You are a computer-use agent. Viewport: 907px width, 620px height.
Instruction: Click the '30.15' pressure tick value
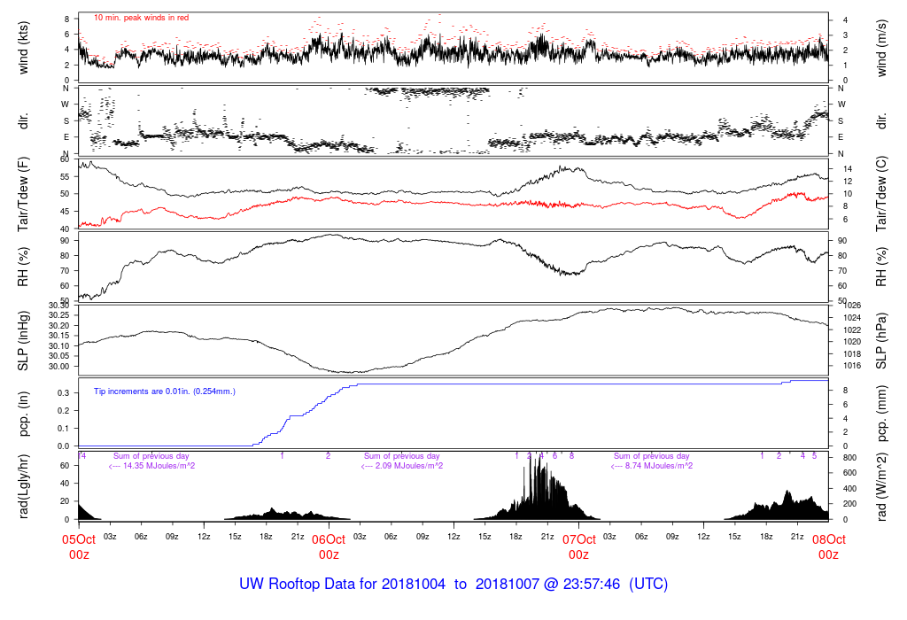pos(59,336)
